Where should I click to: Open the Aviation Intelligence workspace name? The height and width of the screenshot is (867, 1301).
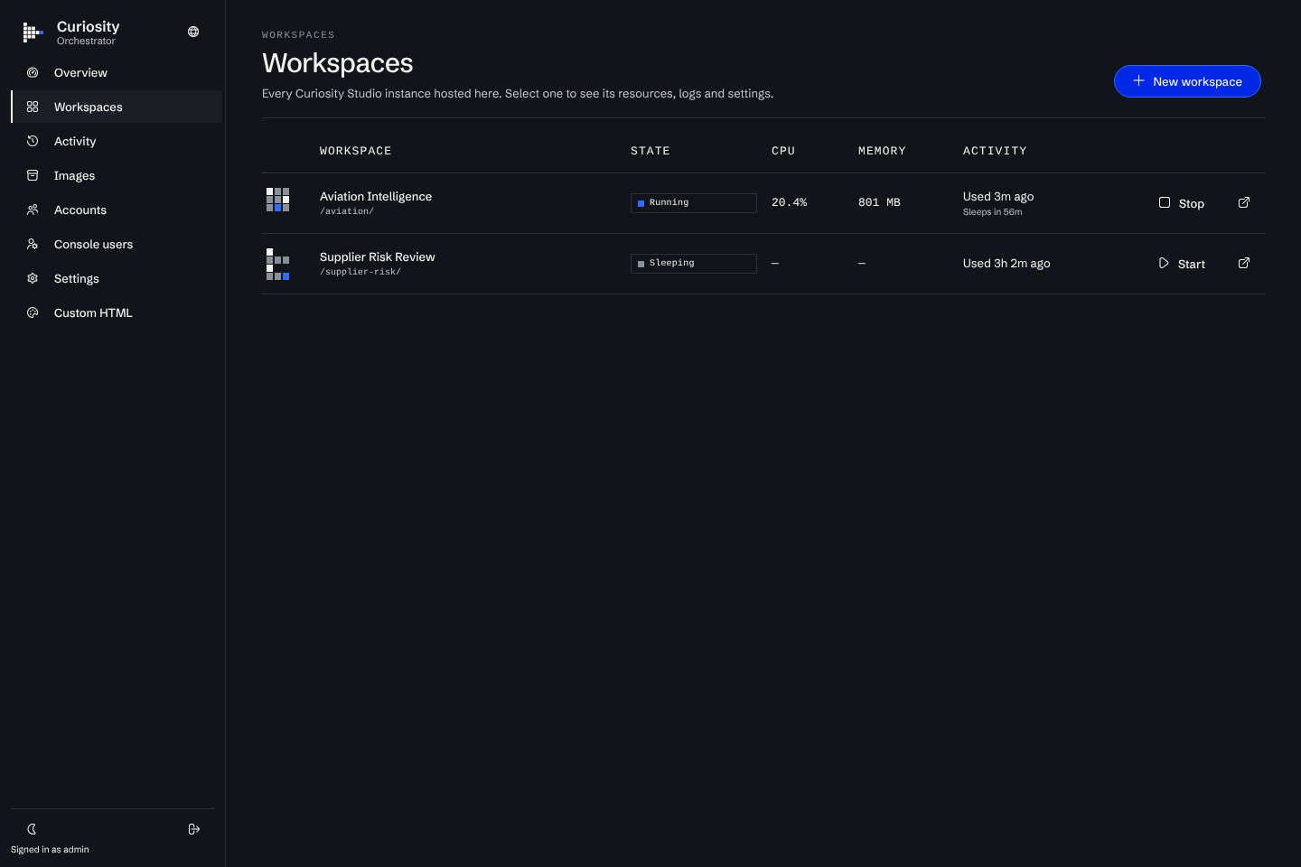point(376,196)
